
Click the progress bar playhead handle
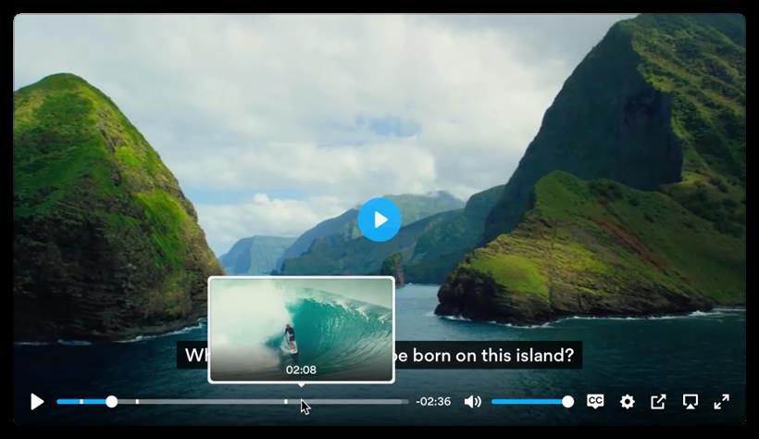(111, 402)
